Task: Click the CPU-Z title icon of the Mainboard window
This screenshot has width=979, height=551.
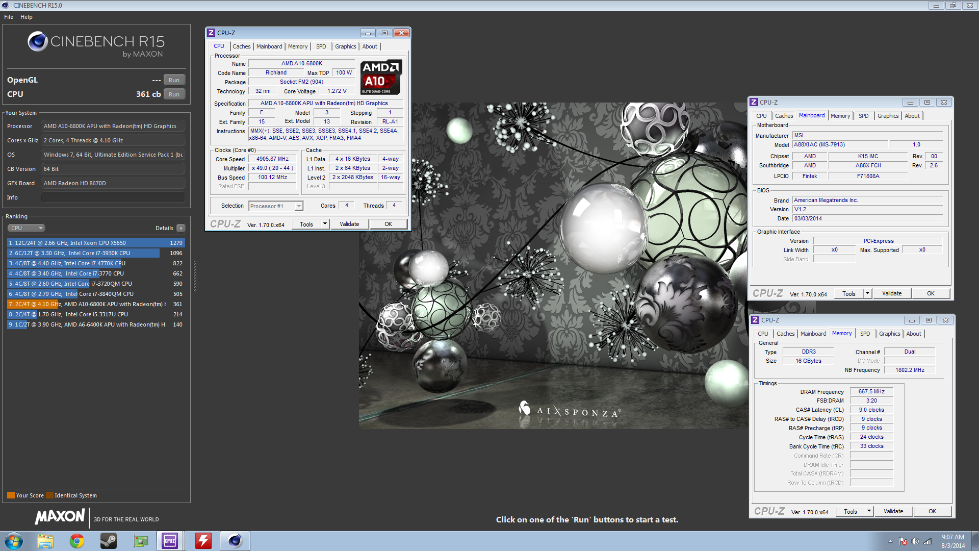Action: pos(754,102)
